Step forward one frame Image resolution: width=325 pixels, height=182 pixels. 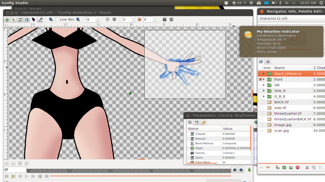click(33, 176)
